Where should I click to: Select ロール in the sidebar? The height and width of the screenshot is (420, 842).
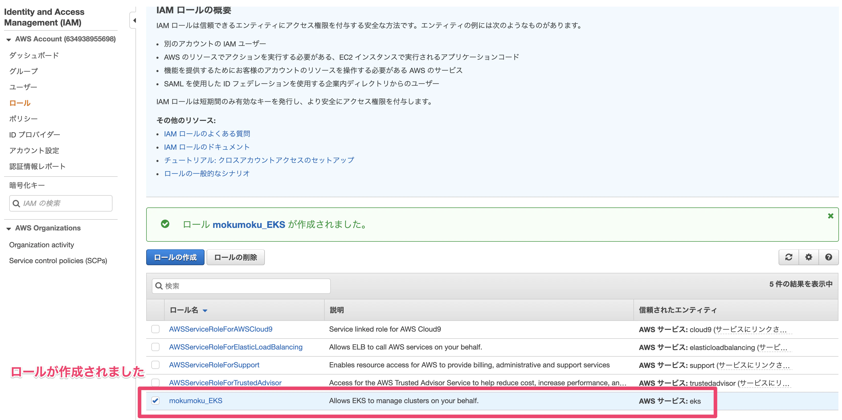click(20, 103)
